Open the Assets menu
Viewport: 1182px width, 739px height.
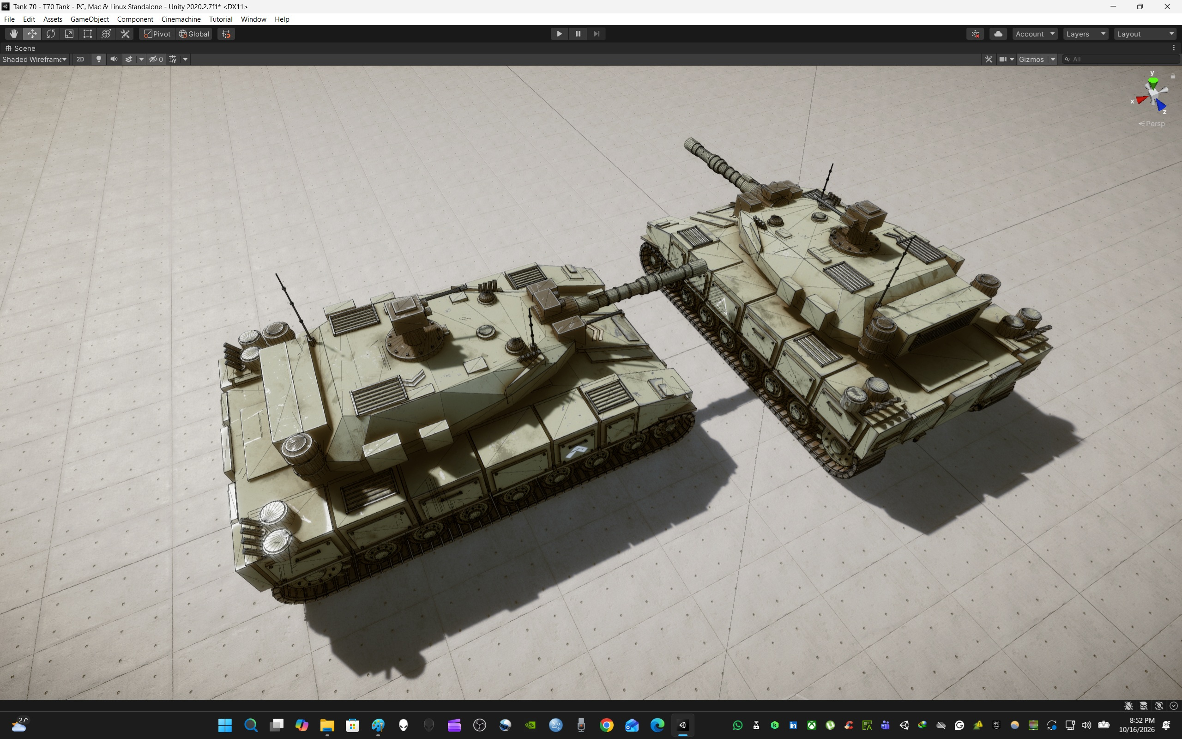click(x=53, y=19)
